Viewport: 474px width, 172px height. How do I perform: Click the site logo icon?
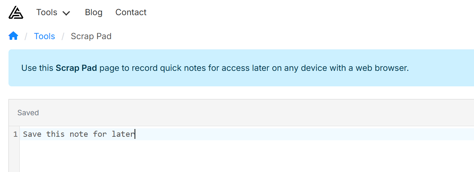pos(16,12)
